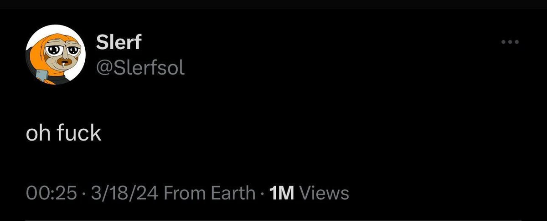Viewport: 547px width, 221px height.
Task: Click the 00:25 timestamp
Action: 51,193
